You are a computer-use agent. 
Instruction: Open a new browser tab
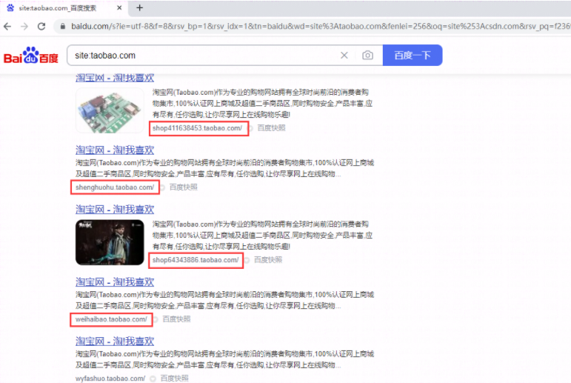(139, 7)
